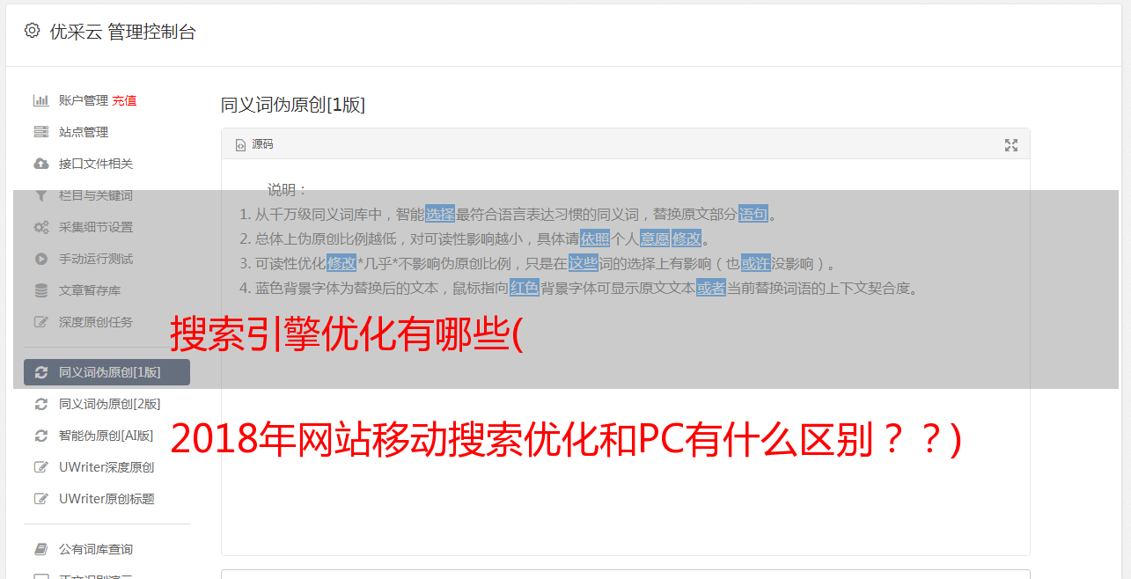Click the bar chart icon for 账户管理
1131x579 pixels.
tap(40, 100)
